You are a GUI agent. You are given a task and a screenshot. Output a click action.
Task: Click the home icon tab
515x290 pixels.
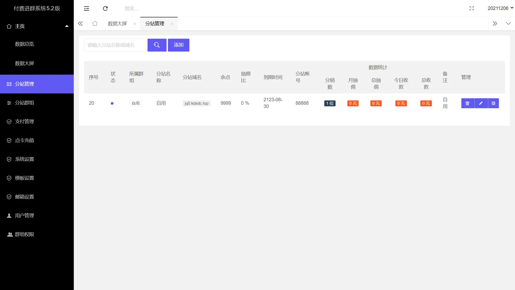(x=95, y=24)
